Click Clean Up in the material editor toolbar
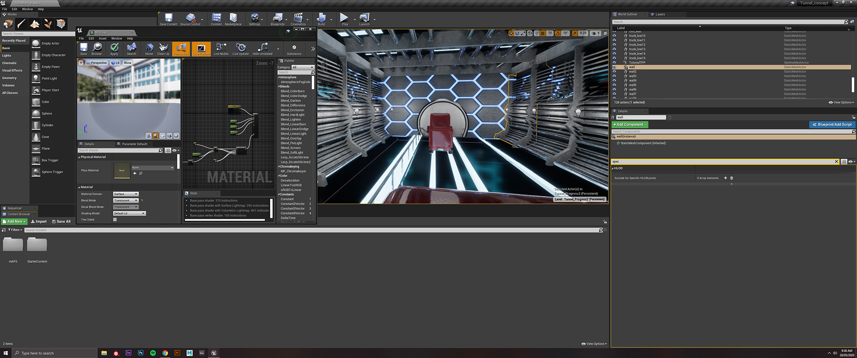This screenshot has width=857, height=358. (163, 49)
